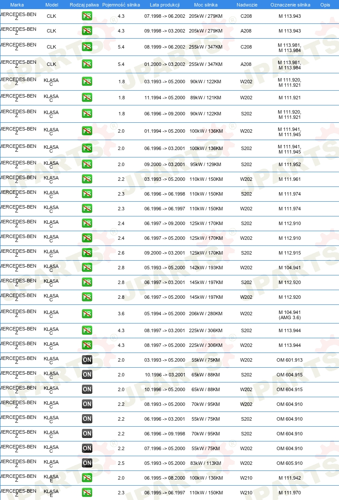Select date cell 01.1994 -> 05.2000

click(165, 131)
